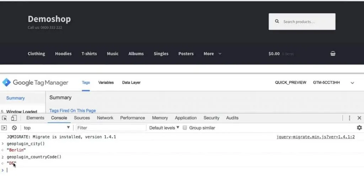
Task: Focus the console Filter field
Action: (x=111, y=128)
